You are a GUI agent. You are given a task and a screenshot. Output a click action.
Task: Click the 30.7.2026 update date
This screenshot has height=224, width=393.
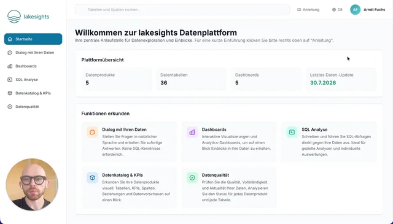(323, 83)
